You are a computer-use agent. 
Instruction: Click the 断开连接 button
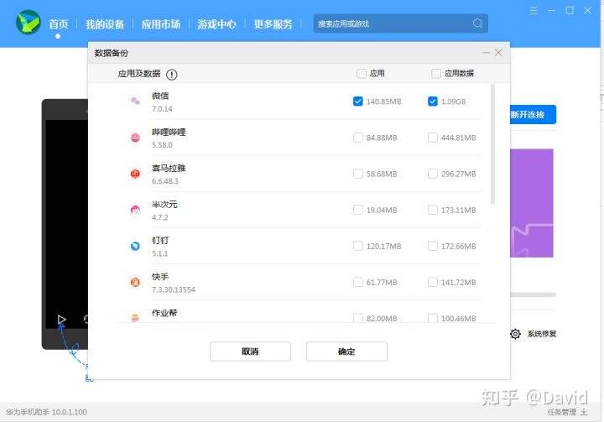(x=533, y=114)
